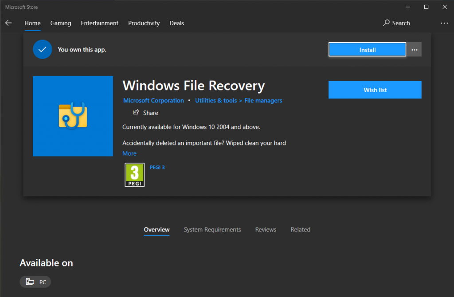
Task: Click the PEGI 3 rating badge
Action: tap(134, 175)
